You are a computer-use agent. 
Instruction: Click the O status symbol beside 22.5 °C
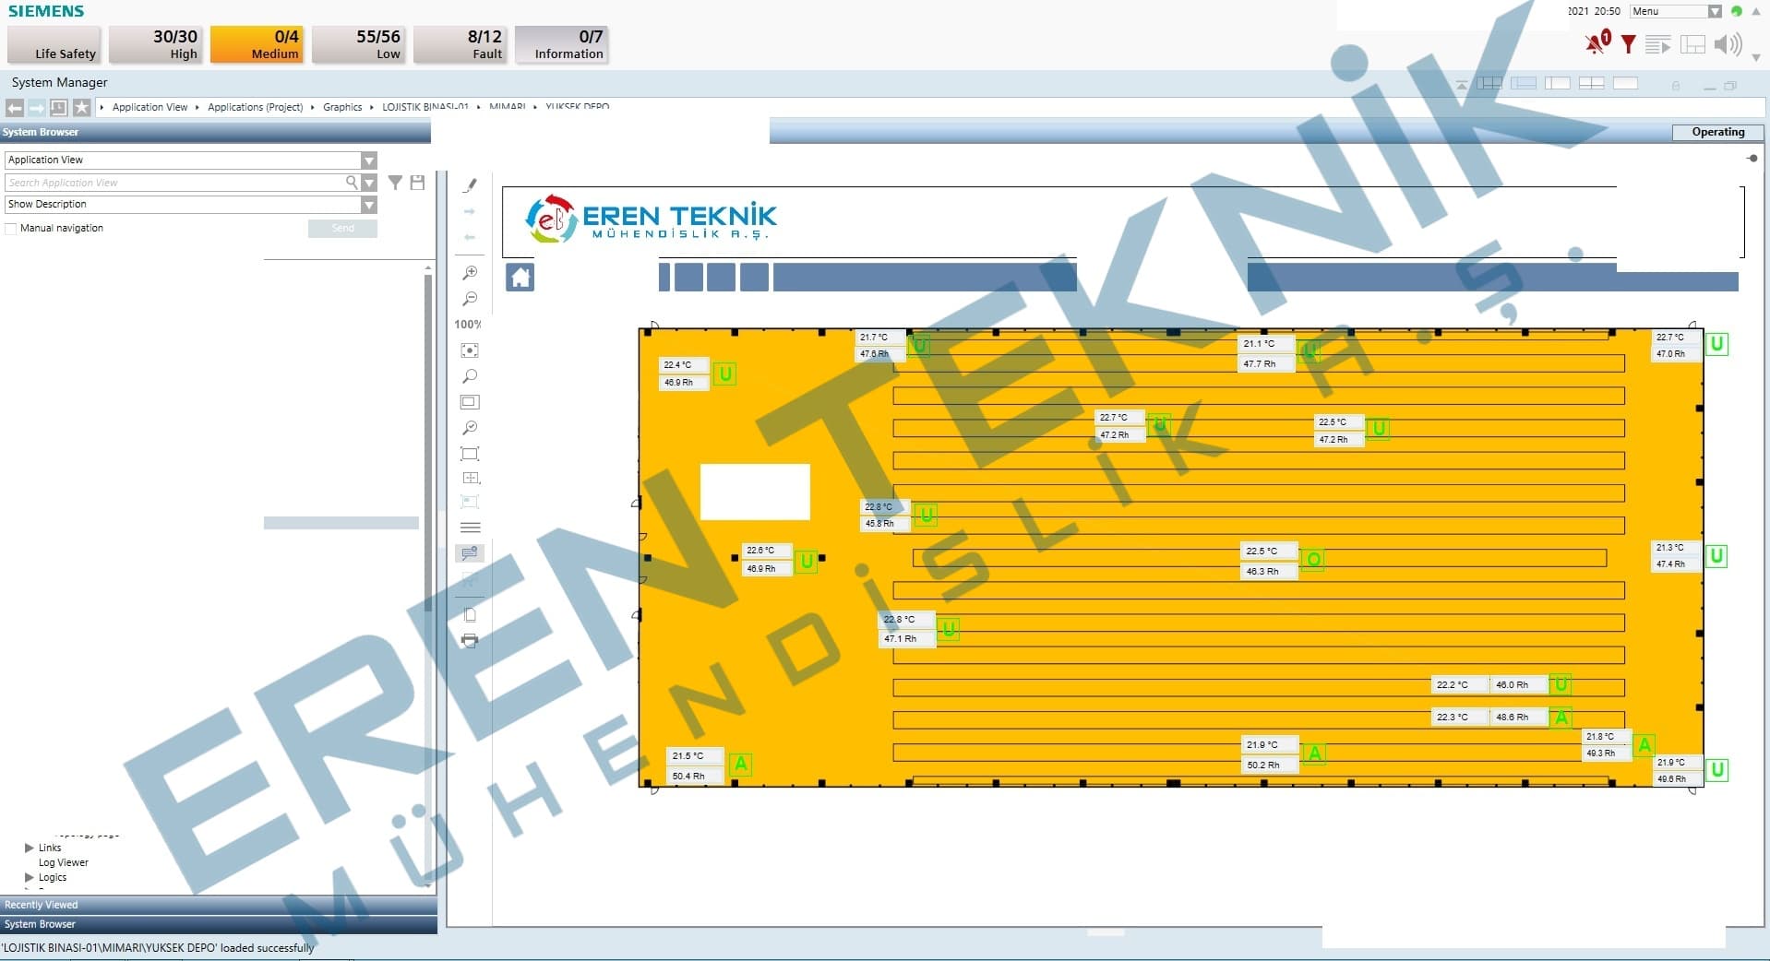pyautogui.click(x=1314, y=559)
